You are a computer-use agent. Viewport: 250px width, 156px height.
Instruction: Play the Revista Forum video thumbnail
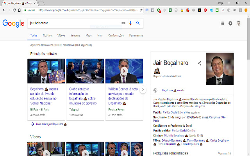pos(124,71)
